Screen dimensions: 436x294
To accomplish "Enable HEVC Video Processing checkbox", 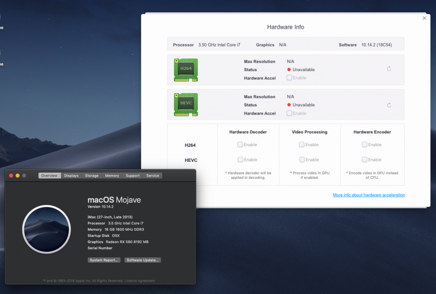I will pos(302,160).
